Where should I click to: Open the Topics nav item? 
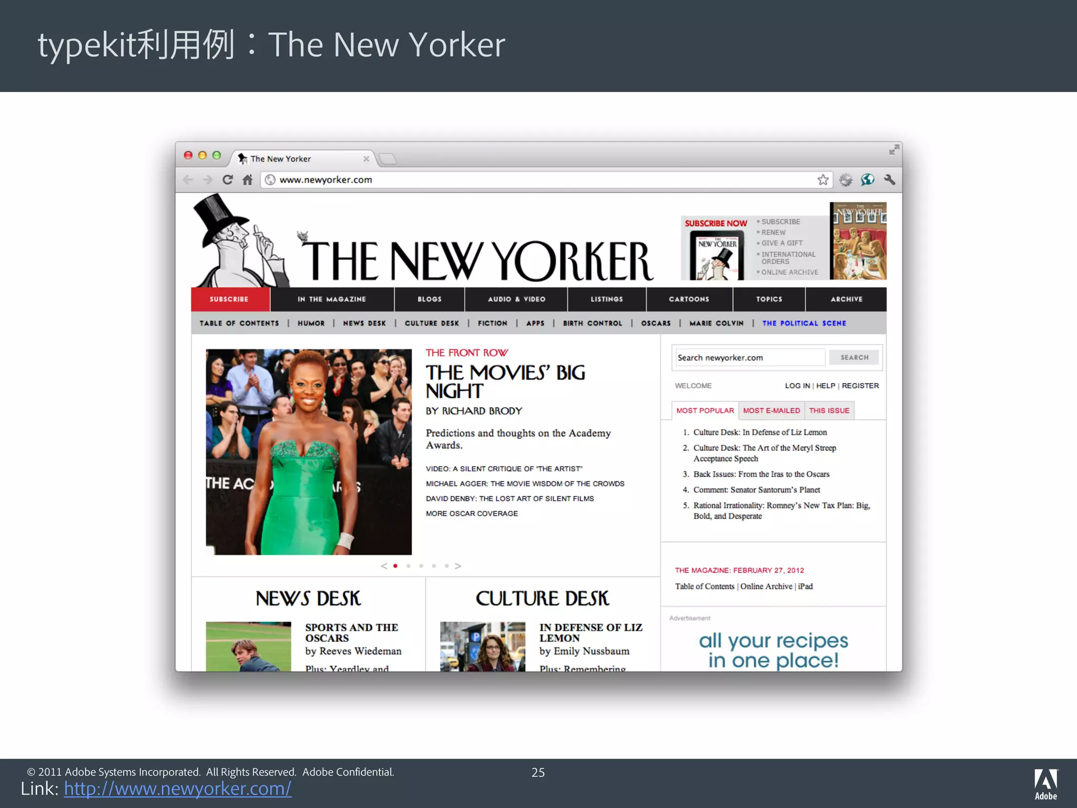point(769,299)
